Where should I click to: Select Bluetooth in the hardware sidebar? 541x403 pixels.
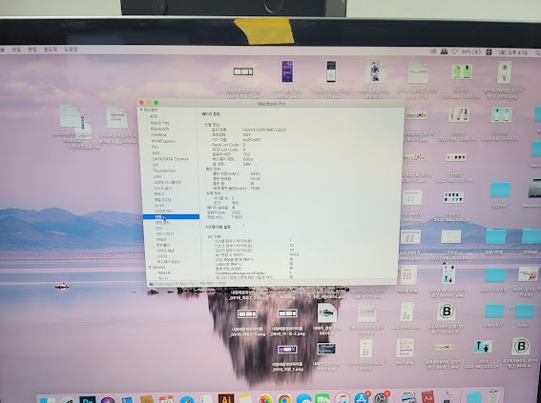[x=159, y=129]
